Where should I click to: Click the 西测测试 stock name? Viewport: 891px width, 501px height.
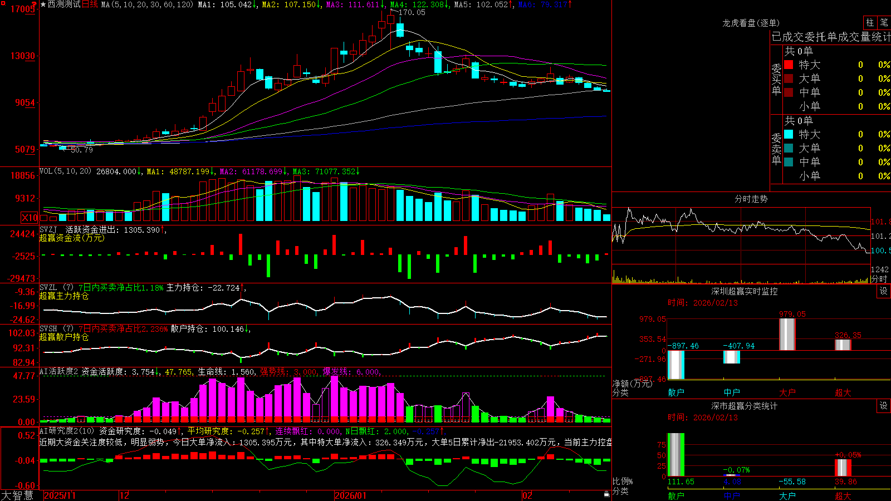coord(64,4)
